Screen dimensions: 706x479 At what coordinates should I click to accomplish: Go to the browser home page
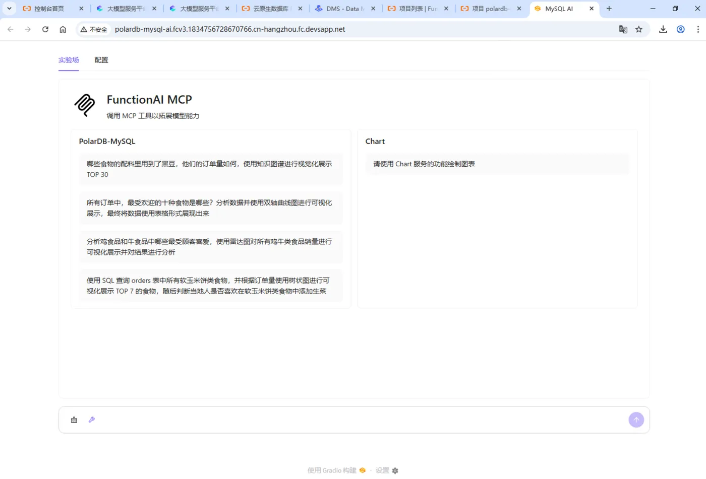[63, 29]
